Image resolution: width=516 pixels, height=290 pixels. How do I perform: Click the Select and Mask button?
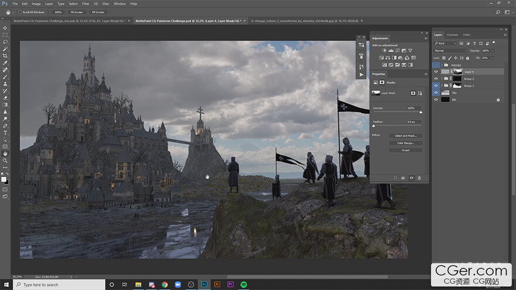[405, 136]
